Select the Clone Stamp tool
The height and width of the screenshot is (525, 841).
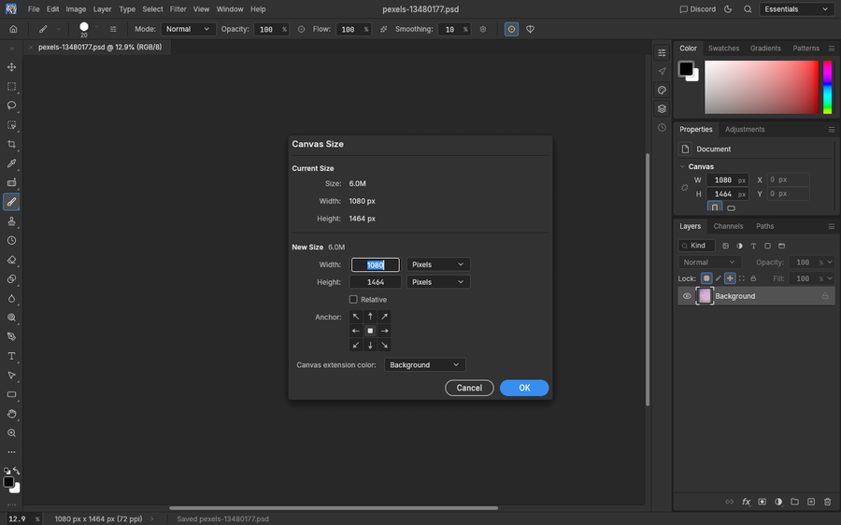(11, 221)
